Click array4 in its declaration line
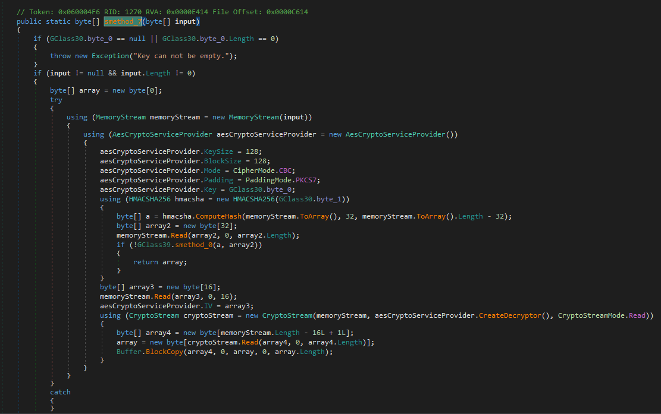Screen dimensions: 661x414 click(158, 333)
